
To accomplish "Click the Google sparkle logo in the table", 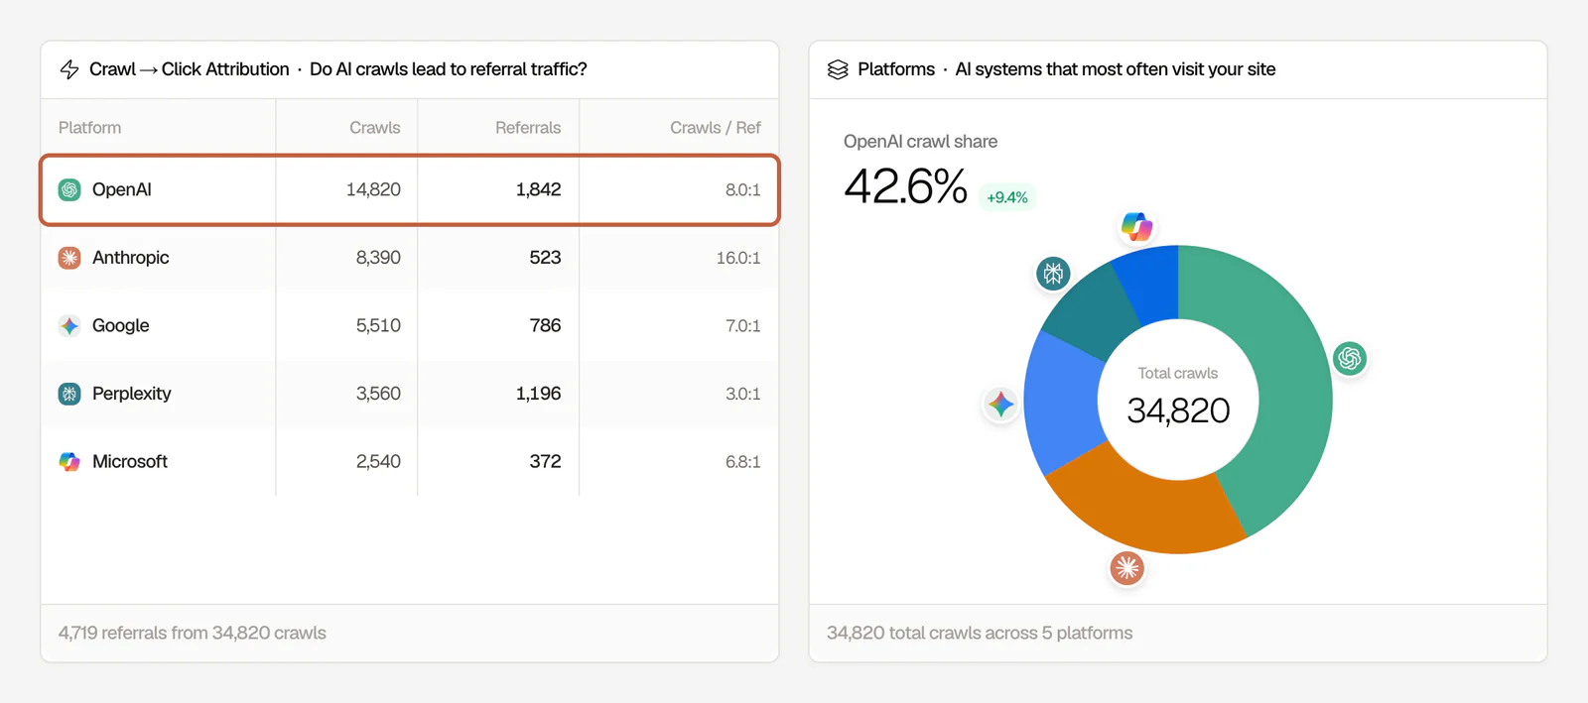I will (x=69, y=325).
